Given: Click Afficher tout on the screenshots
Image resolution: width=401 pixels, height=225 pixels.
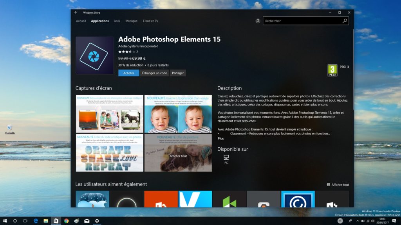Looking at the screenshot, I should 178,153.
